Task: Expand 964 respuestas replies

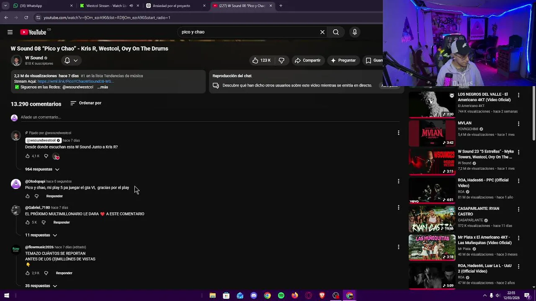Action: click(x=42, y=169)
